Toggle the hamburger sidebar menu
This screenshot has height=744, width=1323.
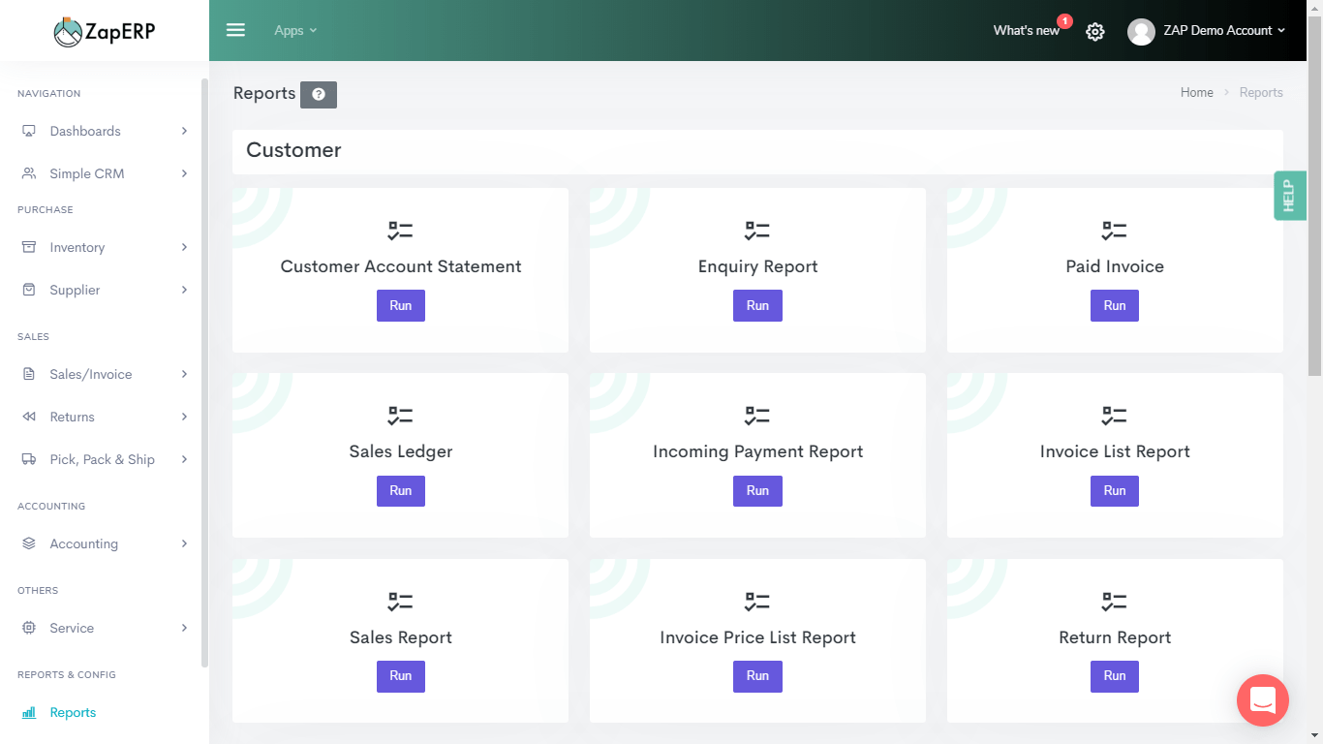[235, 30]
